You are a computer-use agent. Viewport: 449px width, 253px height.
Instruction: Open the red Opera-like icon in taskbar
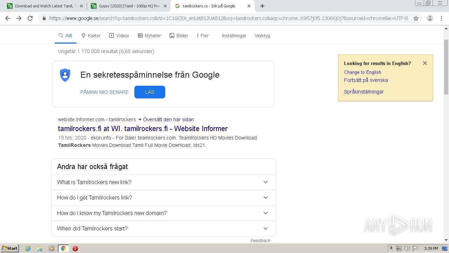75,248
